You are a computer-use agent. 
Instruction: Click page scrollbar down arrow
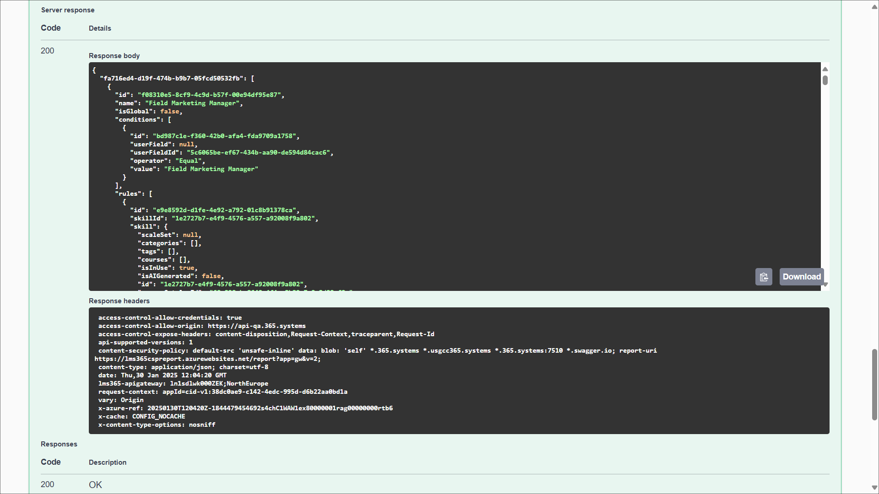click(x=874, y=488)
